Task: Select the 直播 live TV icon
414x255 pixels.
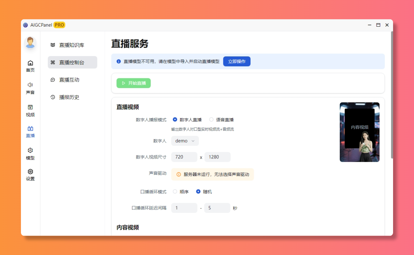Action: tap(30, 129)
